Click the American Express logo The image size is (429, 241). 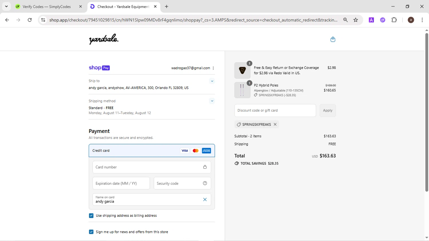coord(206,151)
